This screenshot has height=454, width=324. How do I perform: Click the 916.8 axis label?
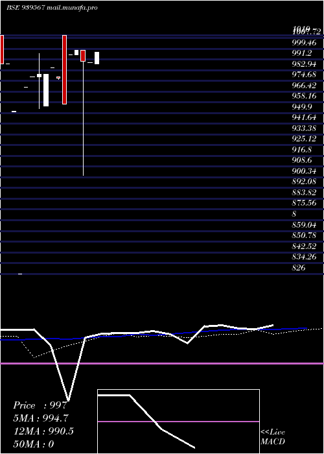302,150
